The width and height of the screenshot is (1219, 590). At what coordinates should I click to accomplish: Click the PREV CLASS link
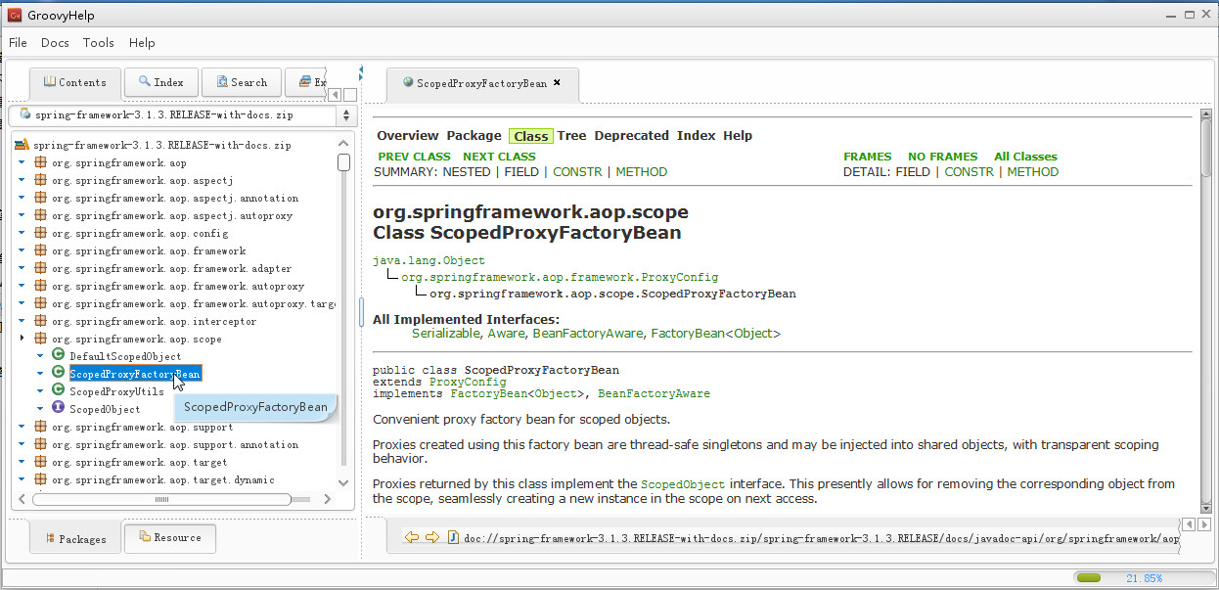[415, 157]
